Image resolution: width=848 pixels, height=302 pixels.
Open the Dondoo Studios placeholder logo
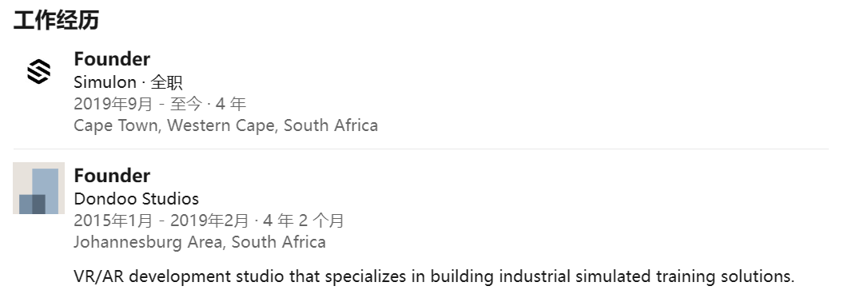(x=38, y=188)
